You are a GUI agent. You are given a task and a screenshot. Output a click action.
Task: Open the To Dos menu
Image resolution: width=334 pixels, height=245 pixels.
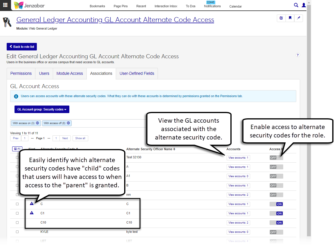pyautogui.click(x=191, y=6)
